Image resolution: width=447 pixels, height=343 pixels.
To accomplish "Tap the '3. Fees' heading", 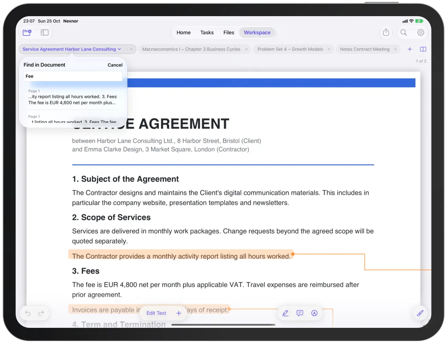I will [86, 271].
